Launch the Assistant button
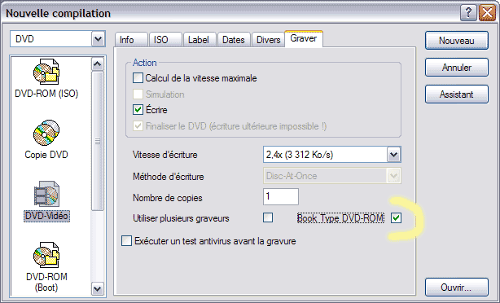The width and height of the screenshot is (500, 303). coord(457,94)
